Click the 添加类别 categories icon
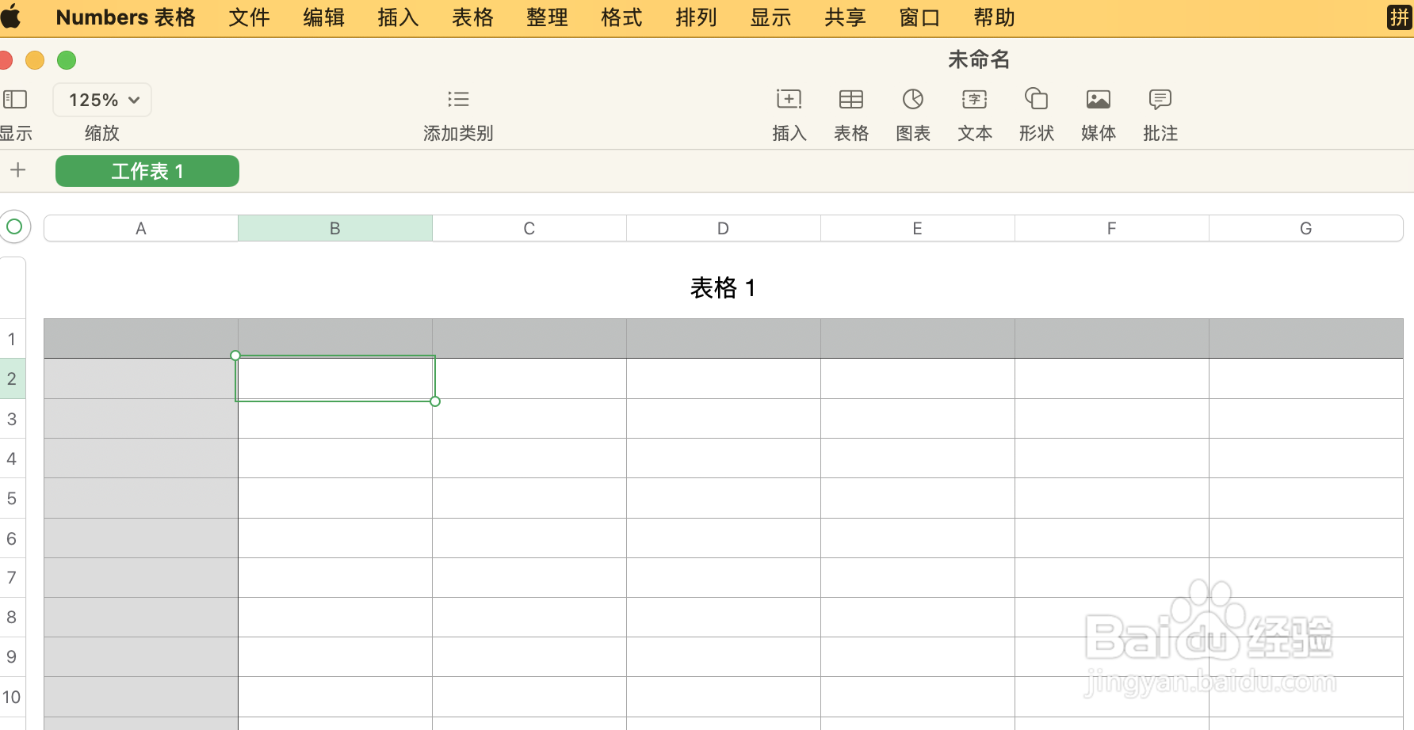Image resolution: width=1414 pixels, height=730 pixels. point(458,114)
